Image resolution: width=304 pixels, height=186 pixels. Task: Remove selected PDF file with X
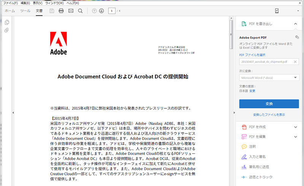(295, 62)
